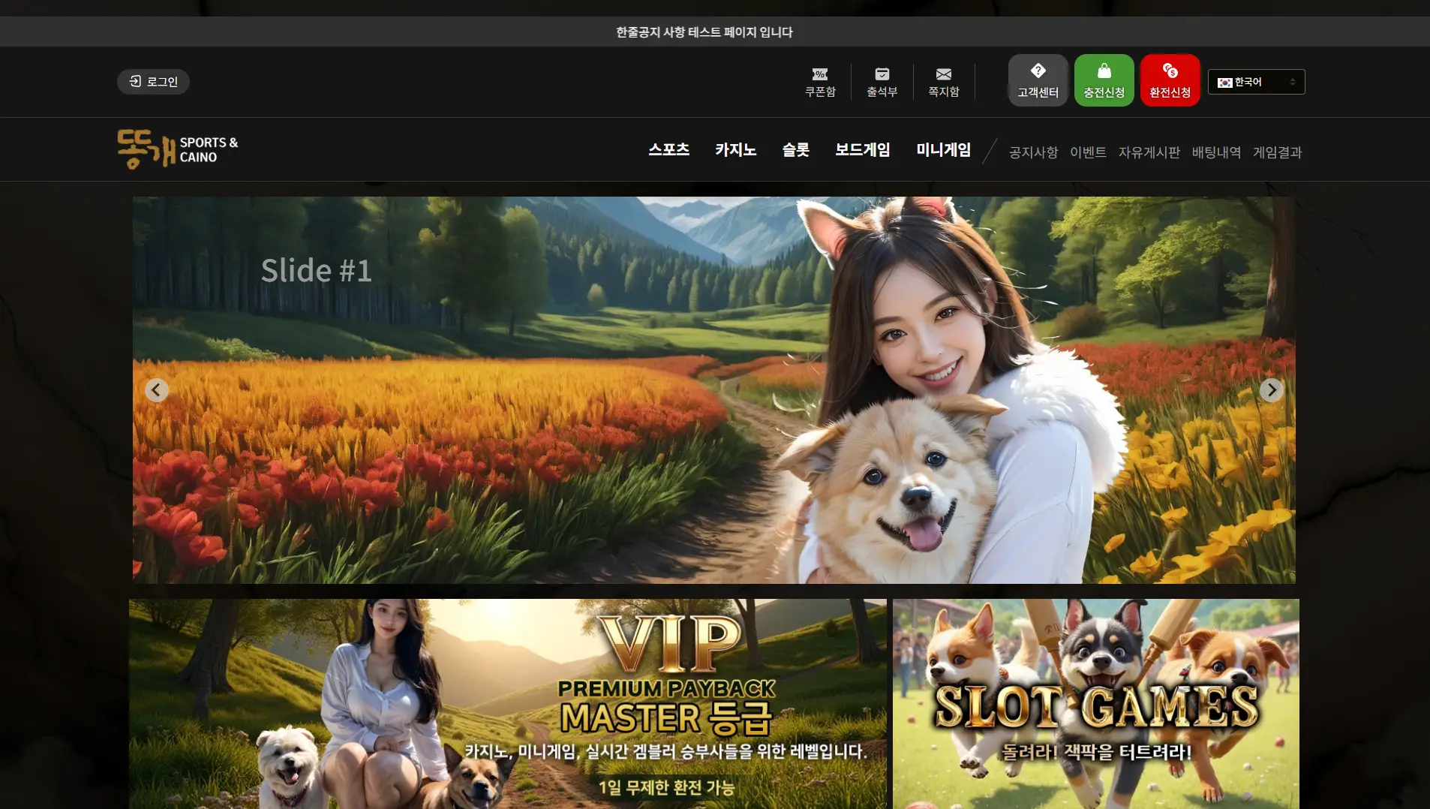
Task: Click the 쿠폰함 coupon box icon
Action: click(820, 81)
